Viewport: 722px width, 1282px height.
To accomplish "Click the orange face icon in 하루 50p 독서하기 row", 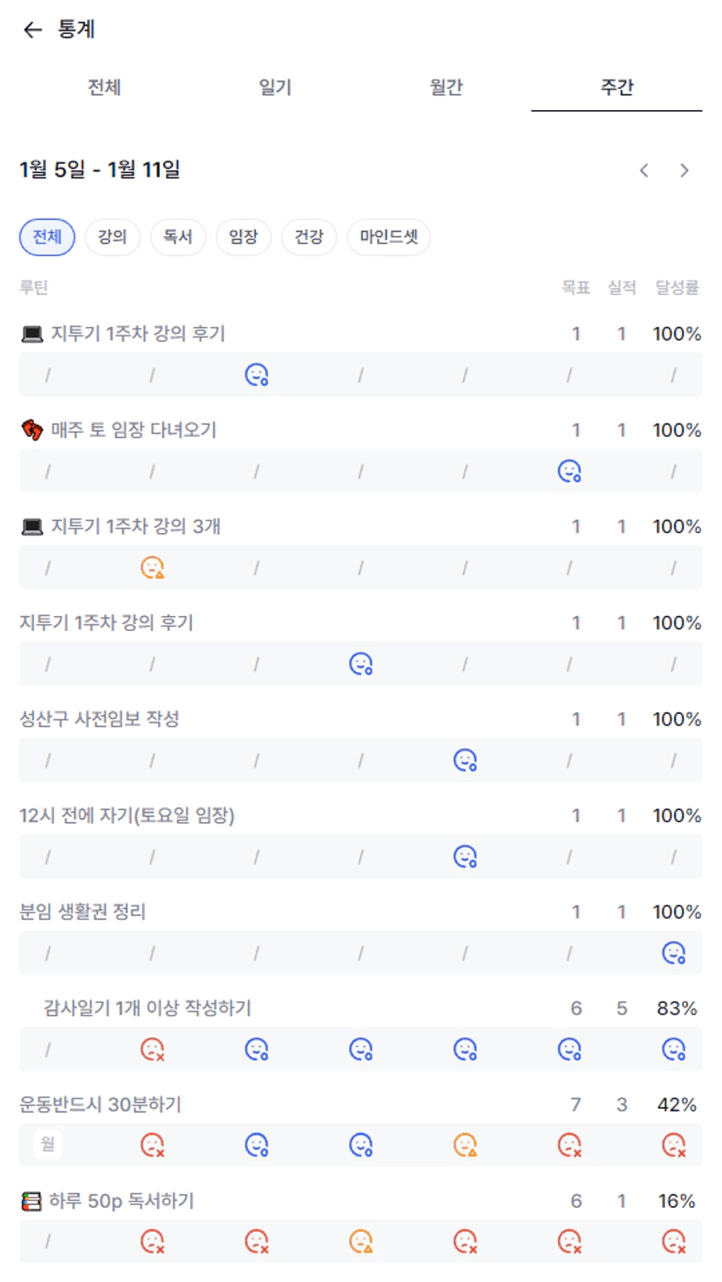I will pos(361,1241).
